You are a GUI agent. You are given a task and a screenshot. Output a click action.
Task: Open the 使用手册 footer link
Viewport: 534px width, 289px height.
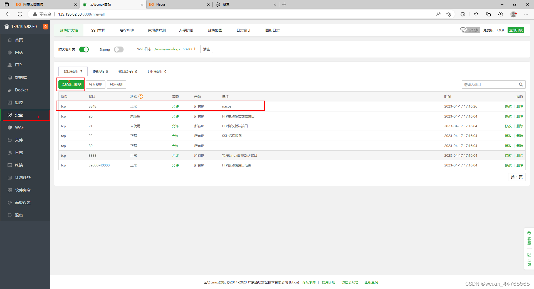click(x=328, y=282)
